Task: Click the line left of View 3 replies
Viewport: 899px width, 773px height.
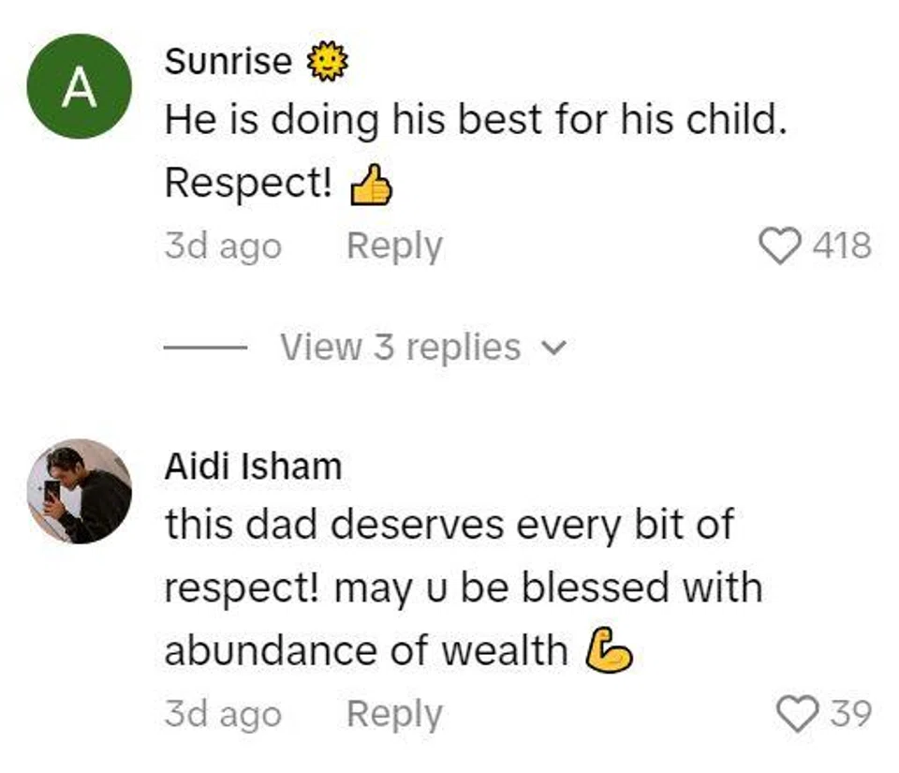Action: pyautogui.click(x=205, y=349)
